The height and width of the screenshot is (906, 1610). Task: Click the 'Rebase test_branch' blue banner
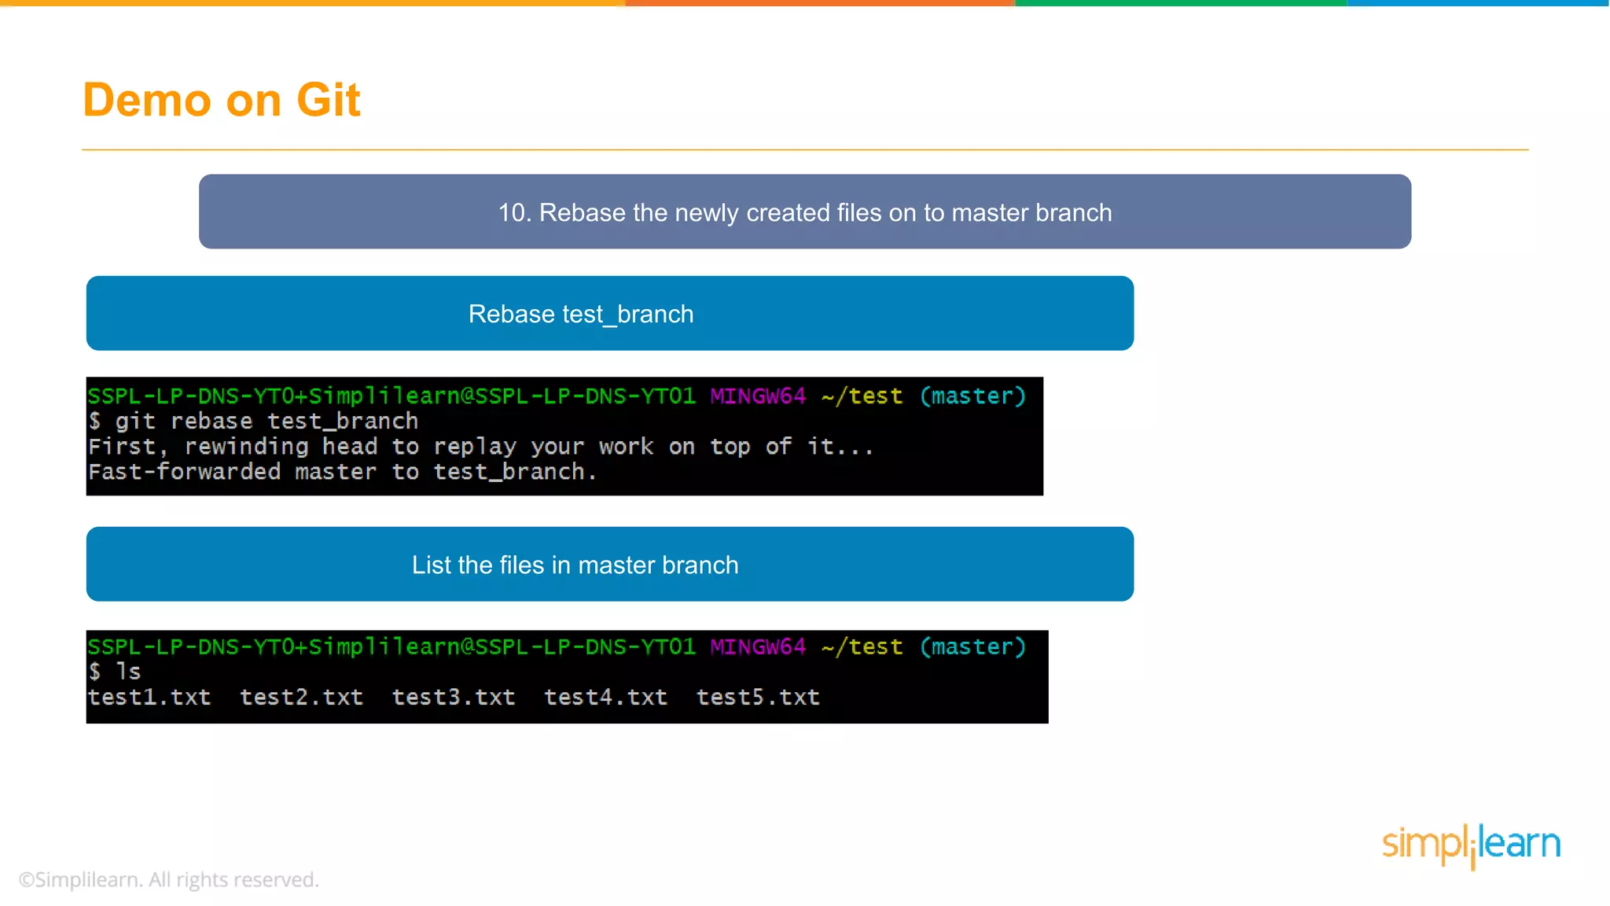tap(610, 313)
